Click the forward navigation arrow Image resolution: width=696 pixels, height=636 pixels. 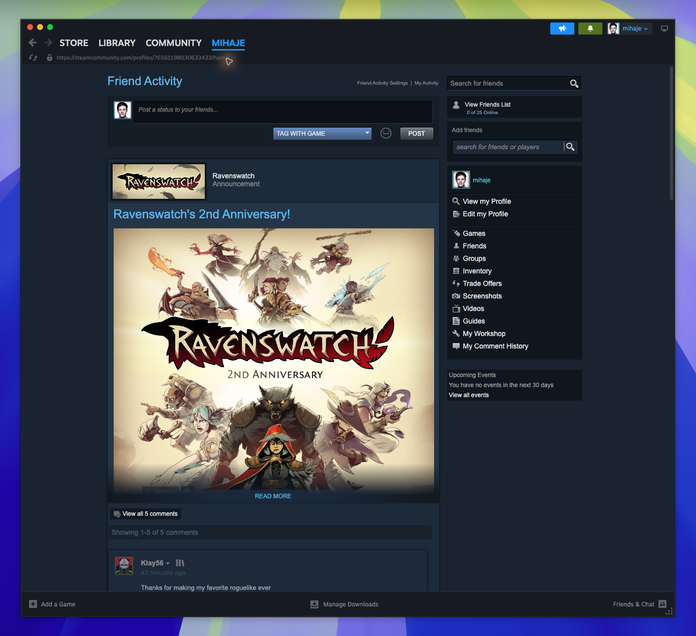49,43
